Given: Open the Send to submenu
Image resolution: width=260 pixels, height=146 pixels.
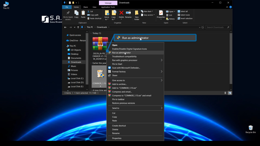Looking at the screenshot, I should coord(135,108).
